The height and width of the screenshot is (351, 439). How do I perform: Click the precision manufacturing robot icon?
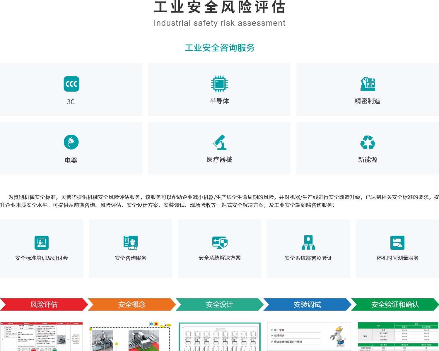(x=368, y=84)
